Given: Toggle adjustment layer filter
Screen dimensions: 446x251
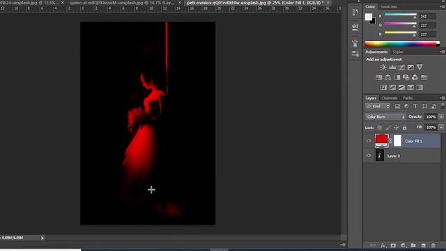Looking at the screenshot, I should [x=406, y=106].
